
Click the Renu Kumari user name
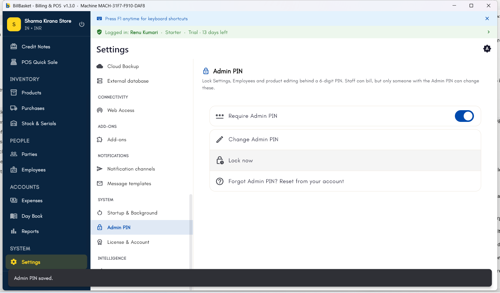click(x=144, y=32)
